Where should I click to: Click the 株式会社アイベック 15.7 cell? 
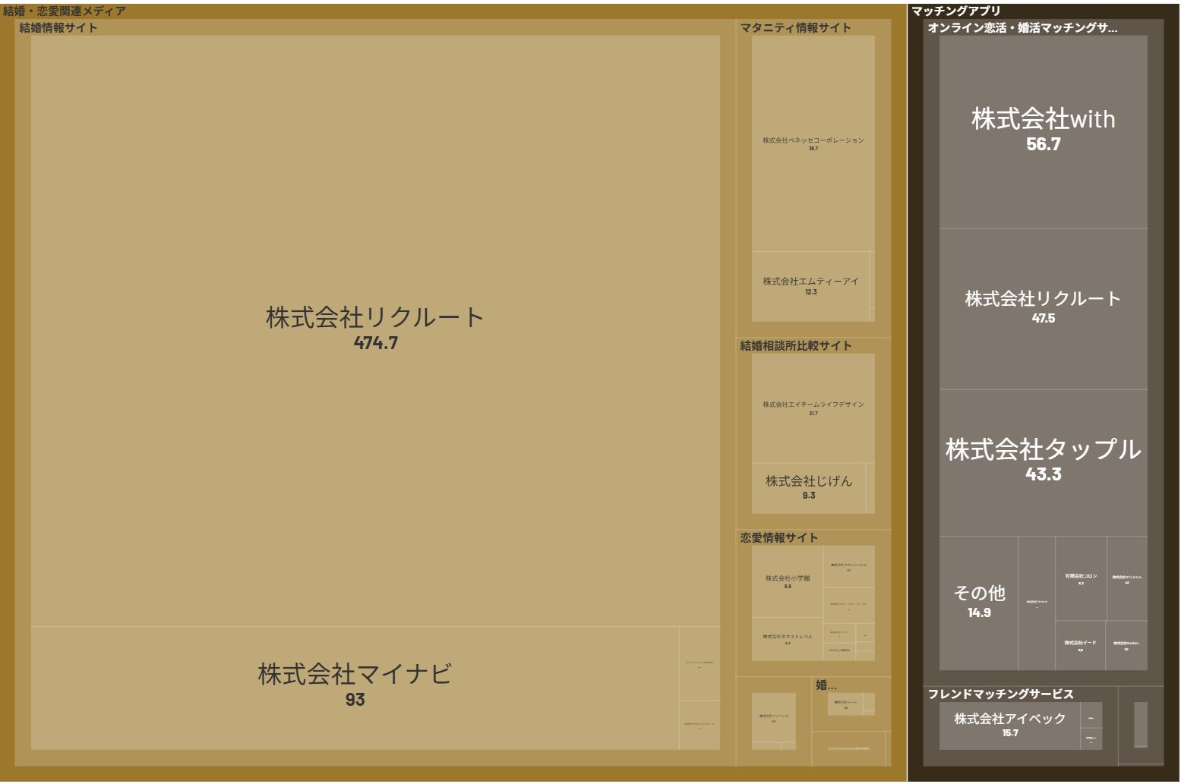[1010, 726]
